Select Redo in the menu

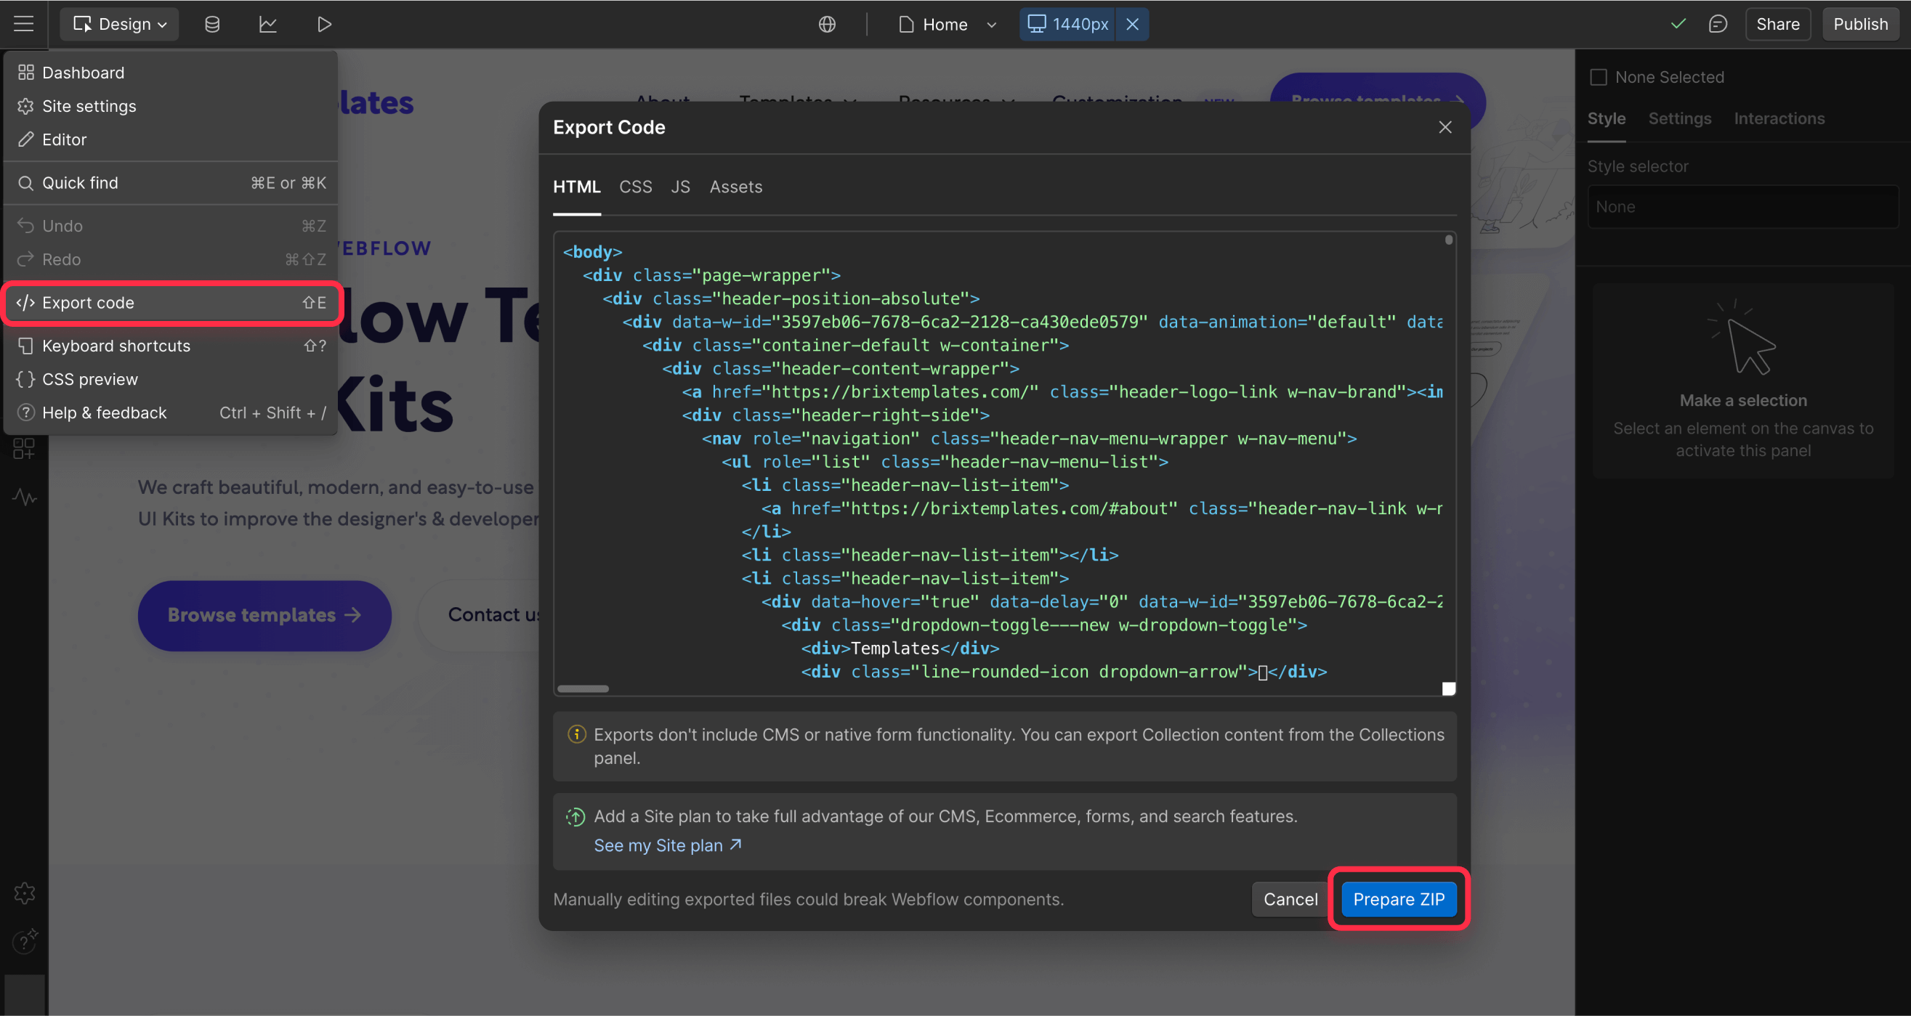[x=171, y=259]
